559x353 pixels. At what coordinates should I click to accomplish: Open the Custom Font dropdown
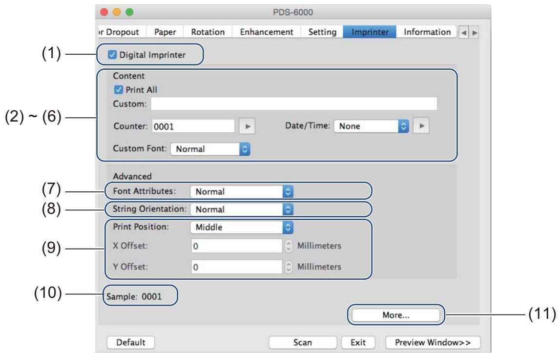(x=210, y=149)
